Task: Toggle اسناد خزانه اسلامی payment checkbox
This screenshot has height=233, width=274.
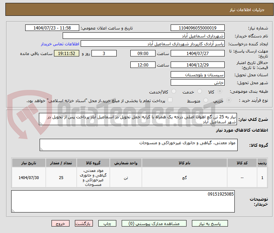Action: tap(170, 100)
